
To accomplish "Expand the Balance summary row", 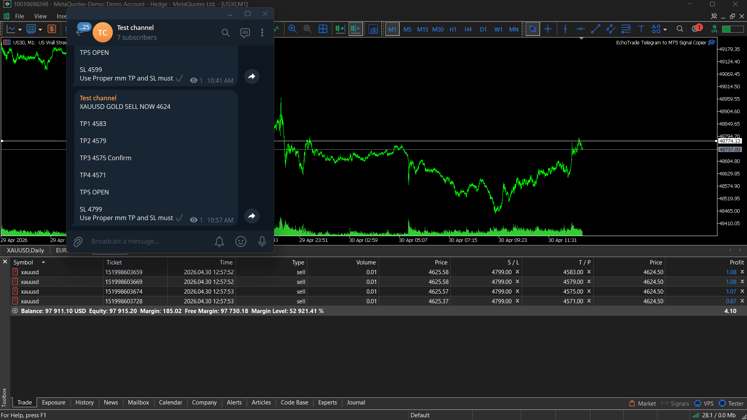I will (15, 311).
